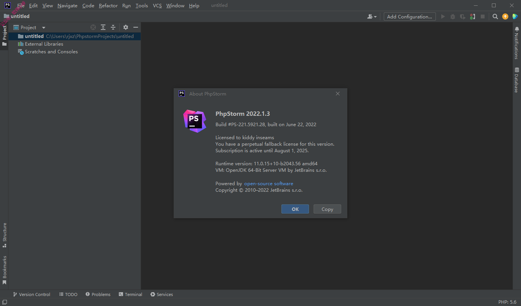Open the Terminal tool window
Screen dimensions: 521x306
130,294
